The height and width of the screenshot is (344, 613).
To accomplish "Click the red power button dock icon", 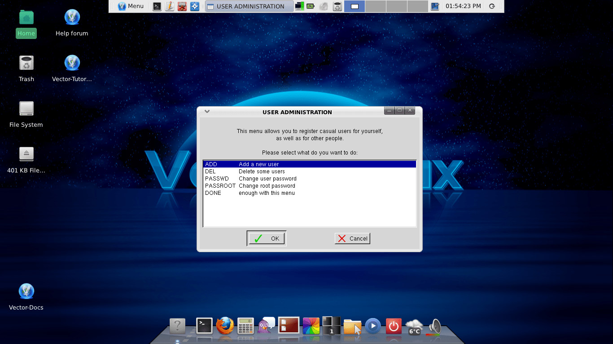I will click(394, 326).
